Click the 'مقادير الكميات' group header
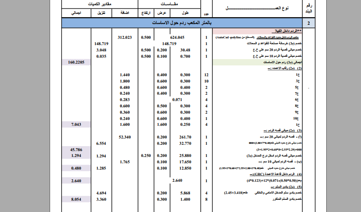This screenshot has width=361, height=212. (x=100, y=4)
